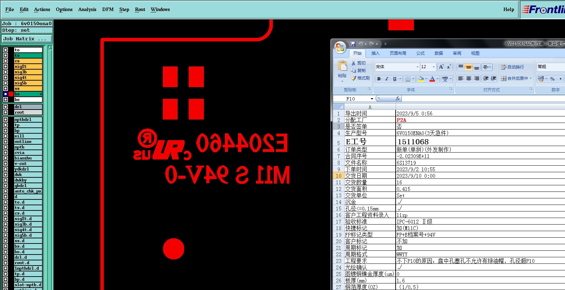Toggle visibility checkbox for layer 'outline'
Viewport: 565px width, 290px height.
coord(6,142)
